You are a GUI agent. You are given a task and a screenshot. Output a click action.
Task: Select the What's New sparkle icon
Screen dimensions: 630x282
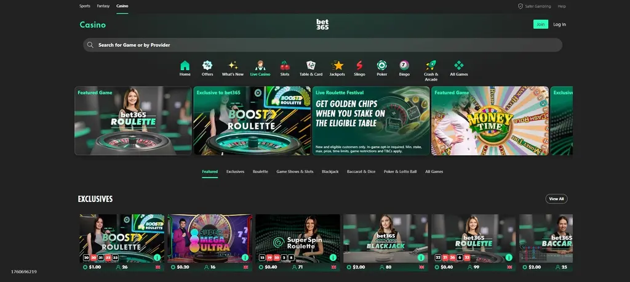coord(233,65)
